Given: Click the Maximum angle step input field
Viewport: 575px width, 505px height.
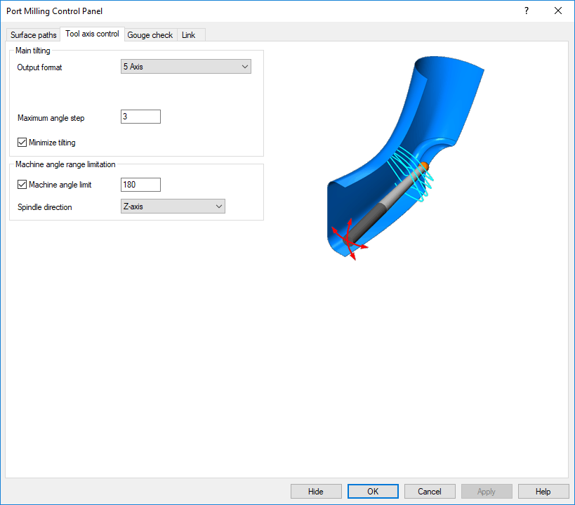Looking at the screenshot, I should pos(140,117).
